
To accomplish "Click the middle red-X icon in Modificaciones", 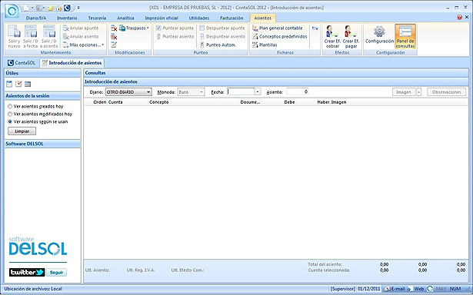I will pos(114,36).
